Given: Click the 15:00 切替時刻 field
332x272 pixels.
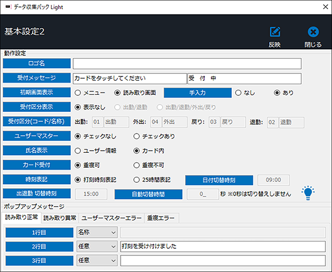Looking at the screenshot, I should point(91,194).
